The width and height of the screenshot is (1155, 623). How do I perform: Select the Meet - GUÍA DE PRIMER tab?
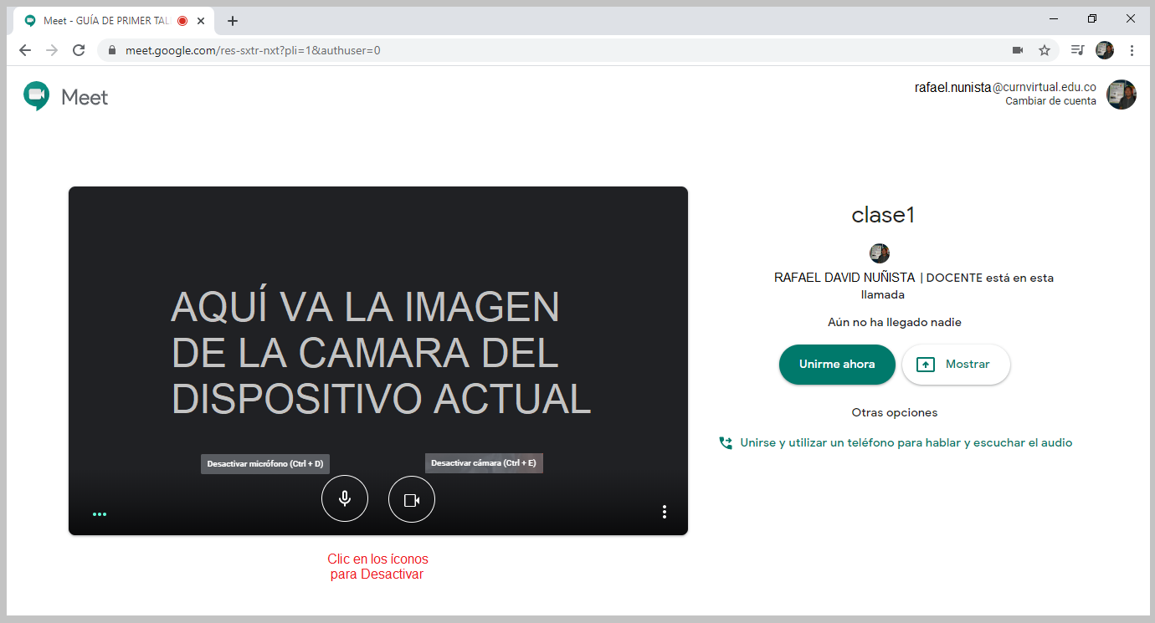113,21
